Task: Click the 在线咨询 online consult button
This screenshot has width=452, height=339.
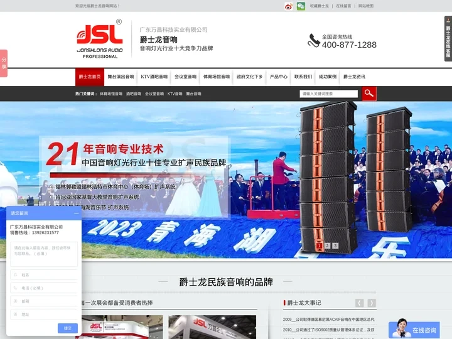Action: (414, 330)
